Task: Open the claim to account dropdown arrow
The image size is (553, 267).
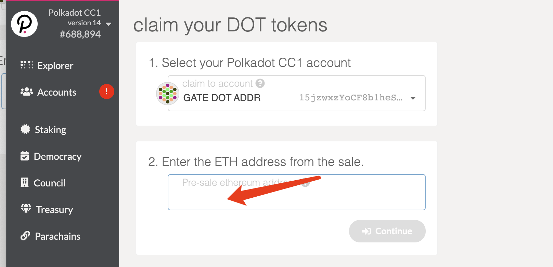Action: point(413,98)
